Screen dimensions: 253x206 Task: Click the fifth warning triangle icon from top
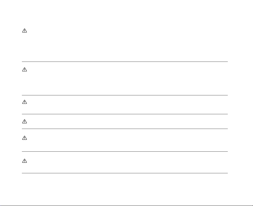pos(24,137)
